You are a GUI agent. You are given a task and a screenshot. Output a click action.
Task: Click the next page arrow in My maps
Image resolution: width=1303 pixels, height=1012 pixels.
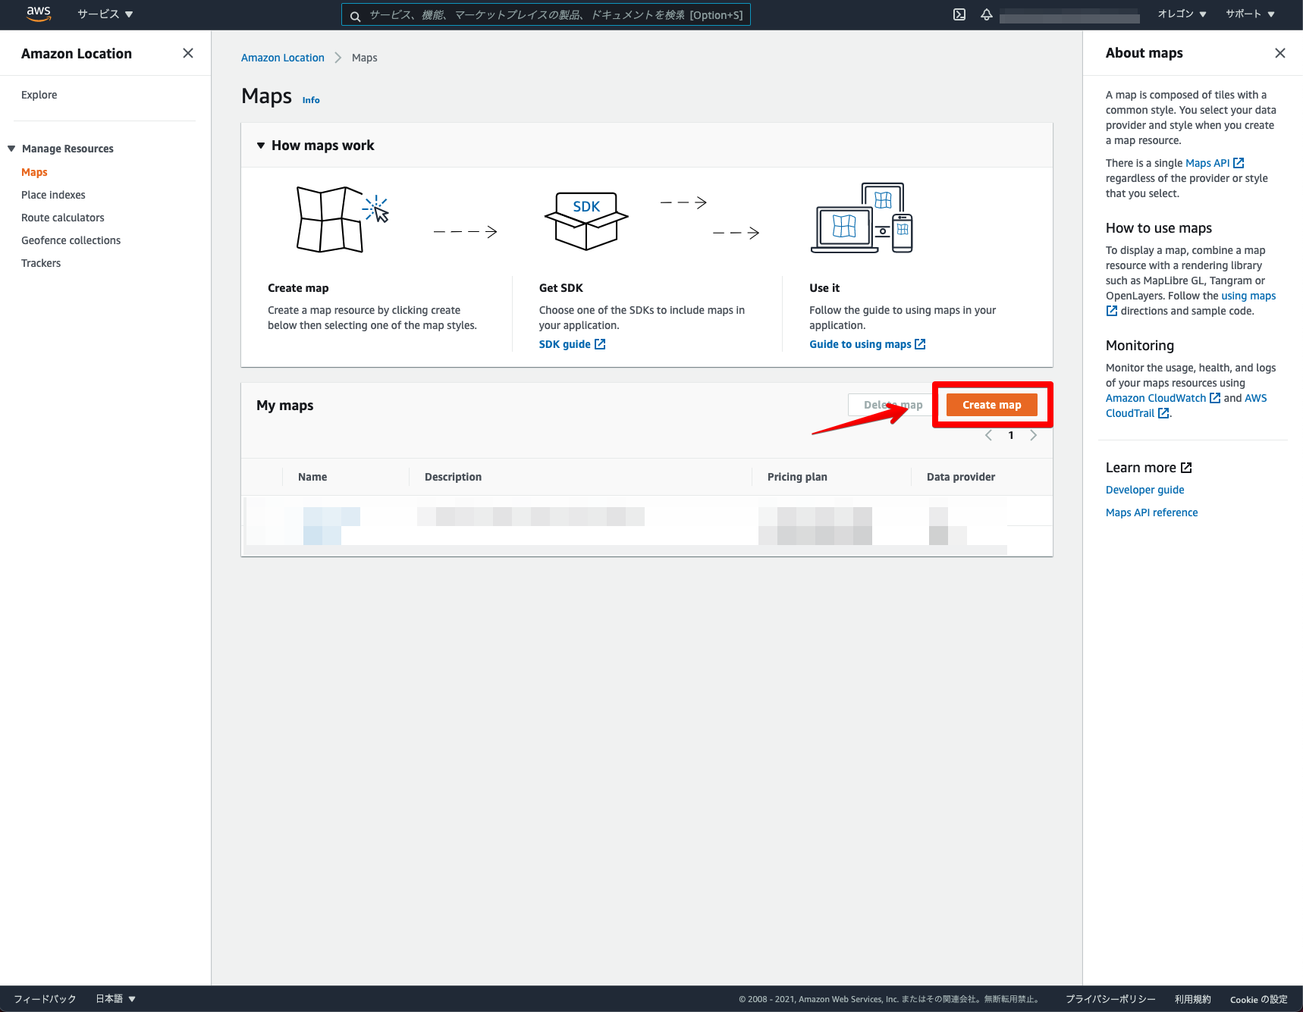(1033, 435)
